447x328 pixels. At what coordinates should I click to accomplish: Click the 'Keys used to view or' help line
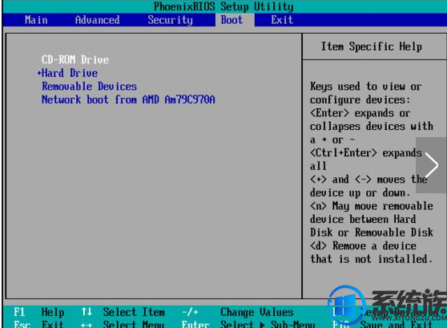[x=366, y=87]
